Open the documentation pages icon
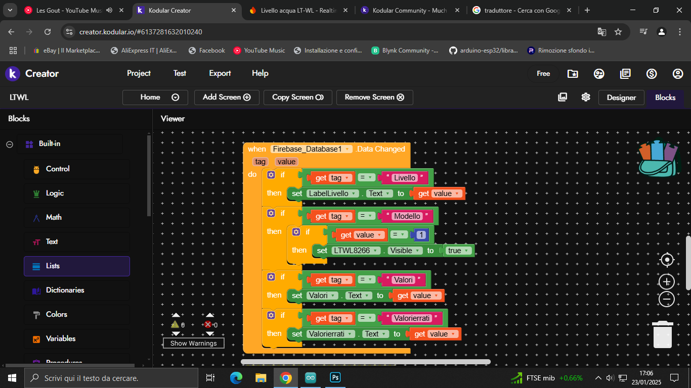This screenshot has height=388, width=691. [625, 74]
